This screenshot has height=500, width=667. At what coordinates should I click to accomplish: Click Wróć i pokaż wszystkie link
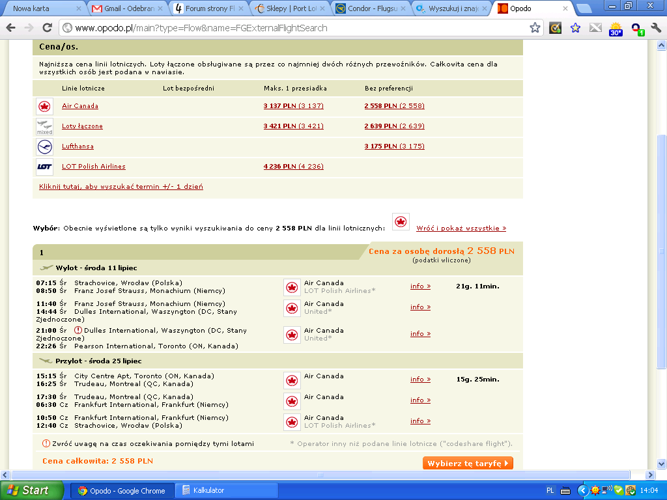click(461, 229)
